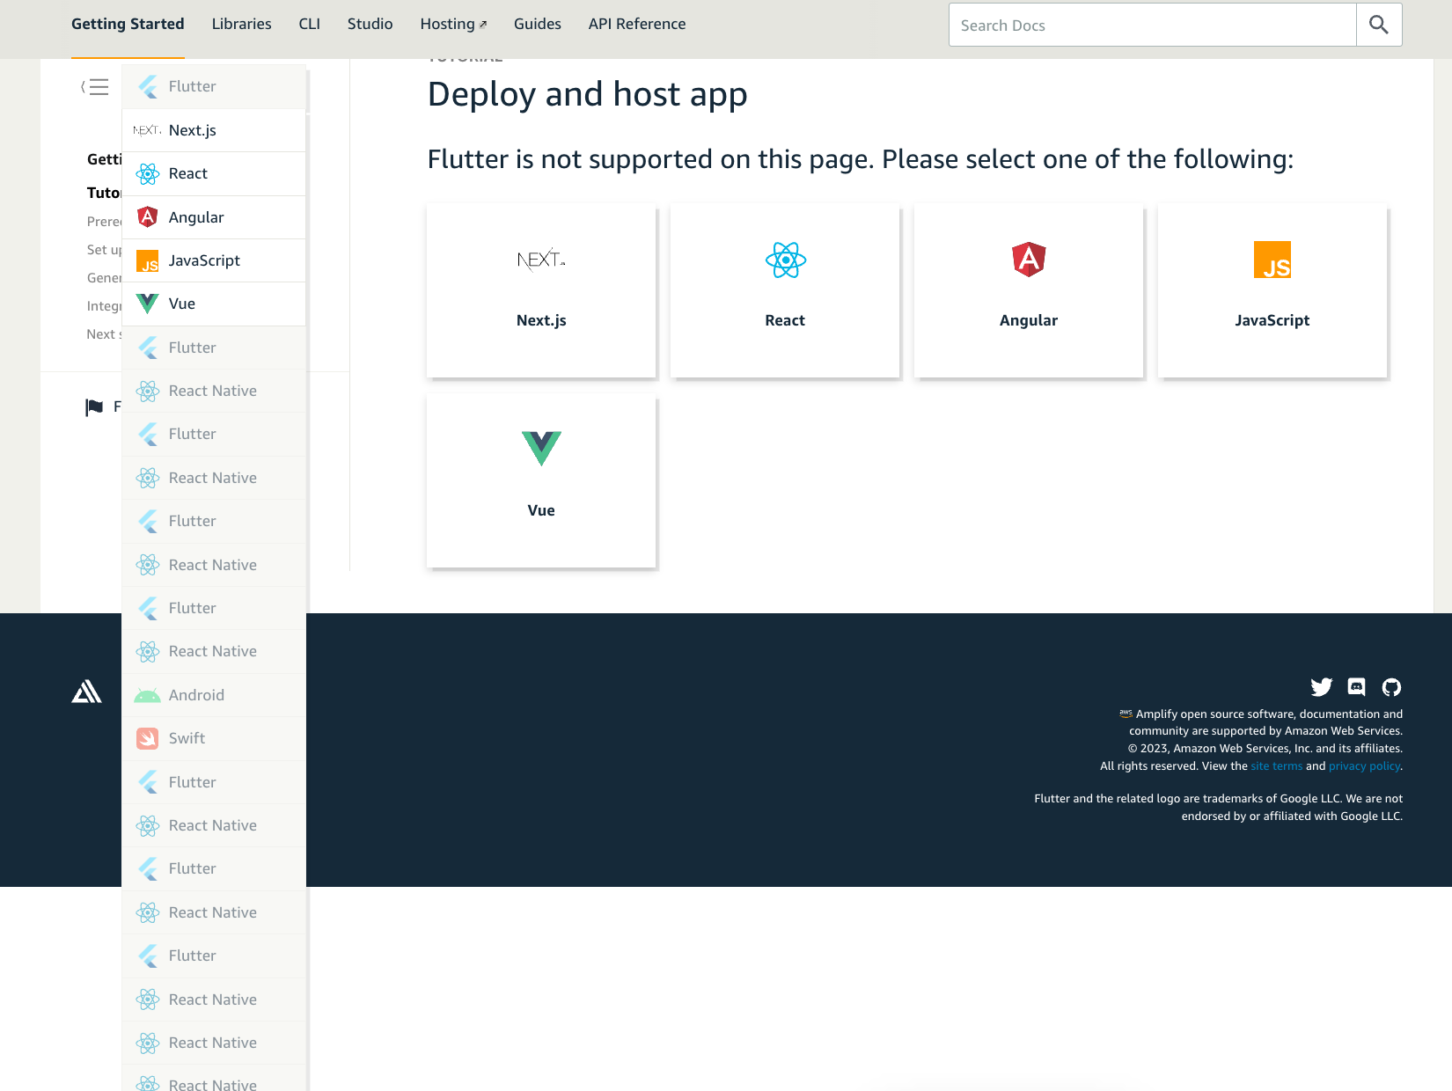This screenshot has height=1091, width=1452.
Task: Click the Swift framework icon
Action: 147,738
